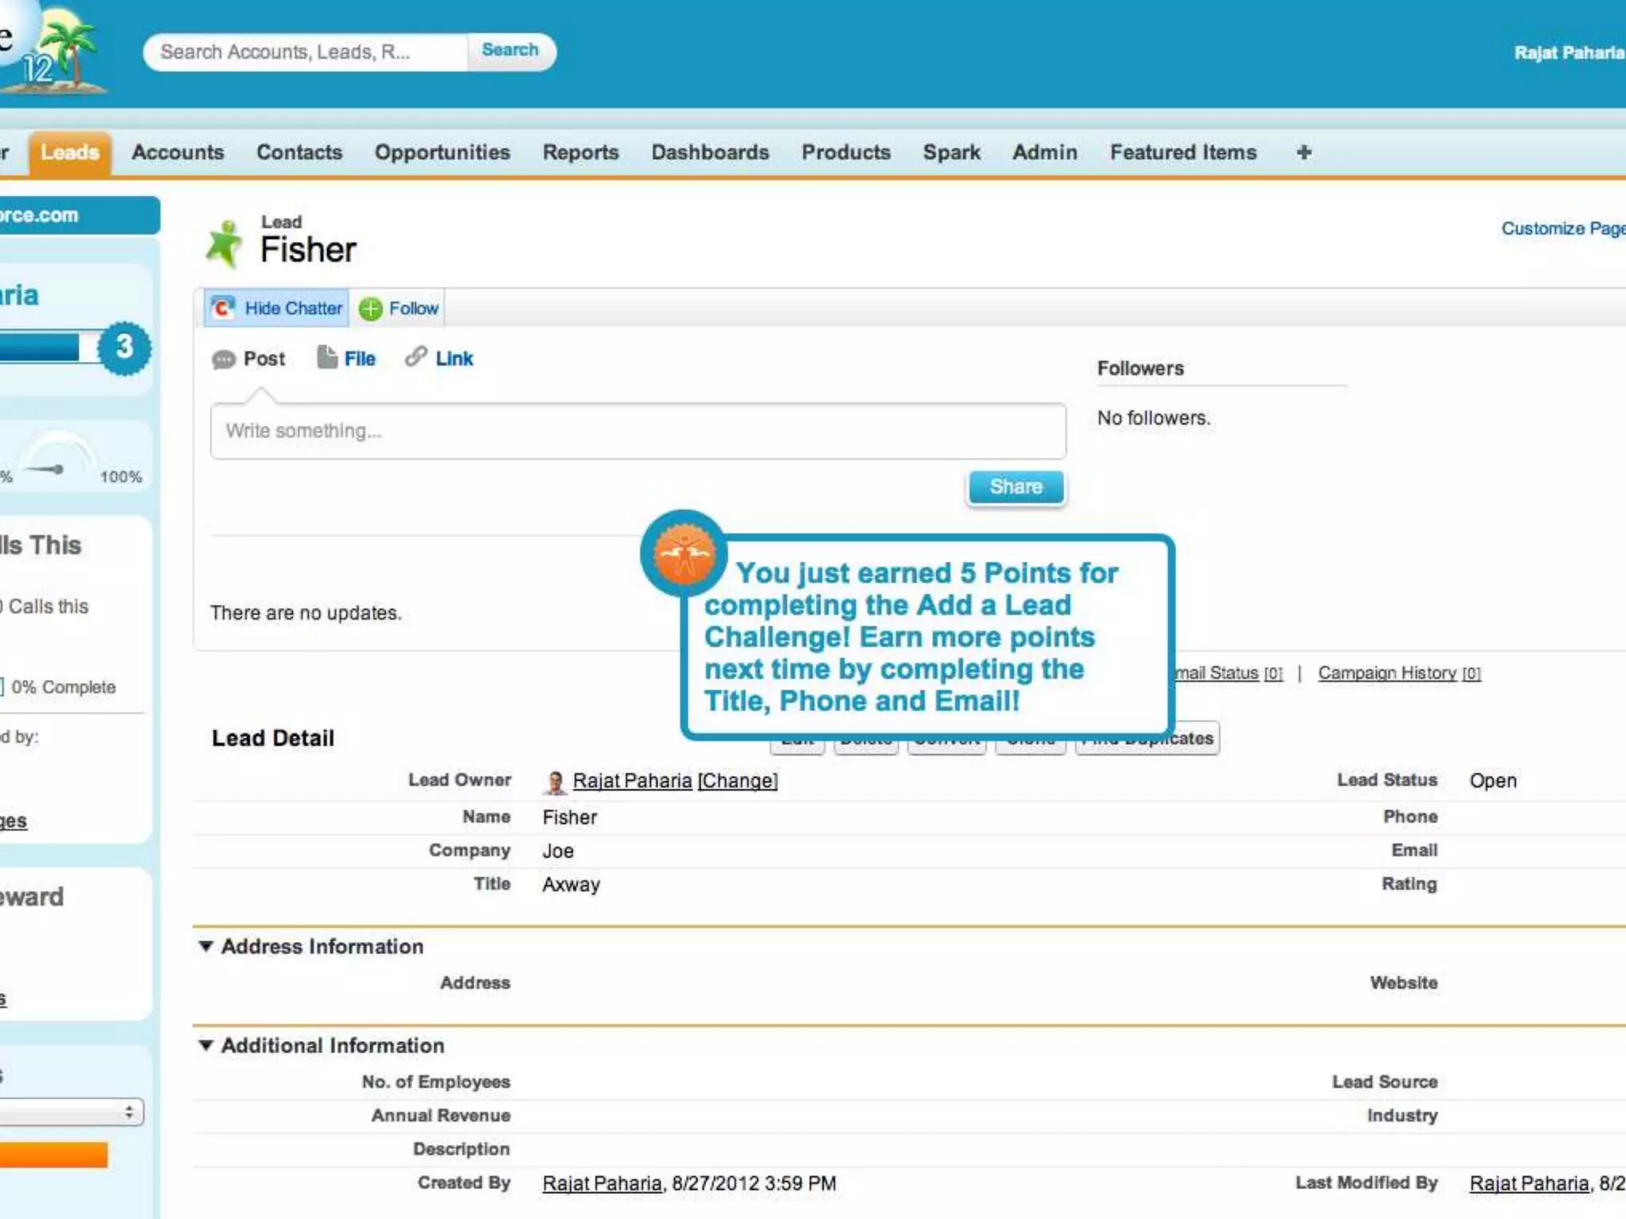Open the sidebar select dropdown
This screenshot has height=1219, width=1626.
coord(71,1112)
